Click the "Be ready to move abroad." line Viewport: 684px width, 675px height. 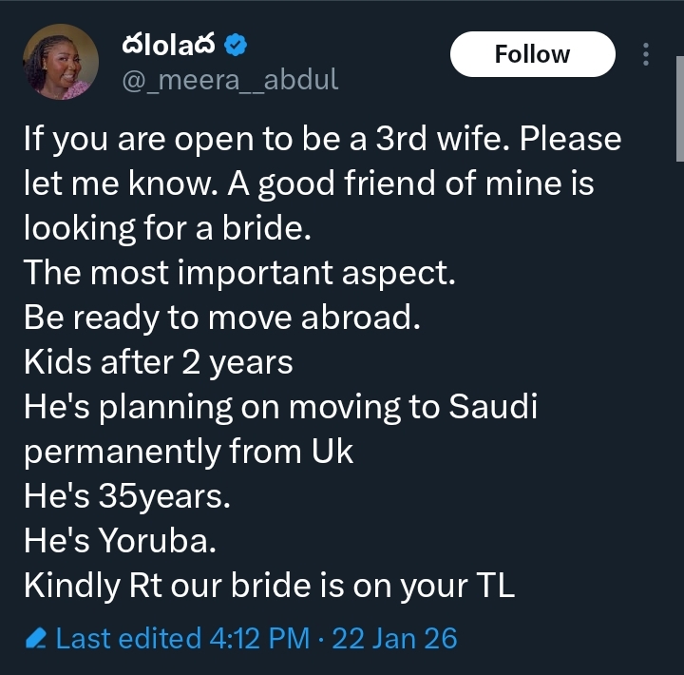coord(220,318)
